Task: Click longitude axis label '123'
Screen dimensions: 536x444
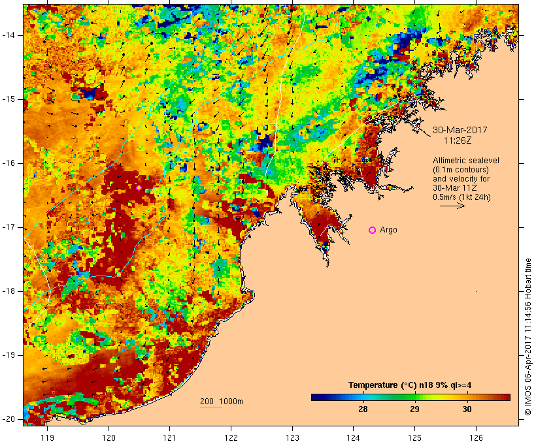Action: [292, 438]
